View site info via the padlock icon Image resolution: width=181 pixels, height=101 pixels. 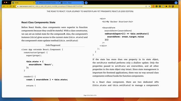(18, 6)
